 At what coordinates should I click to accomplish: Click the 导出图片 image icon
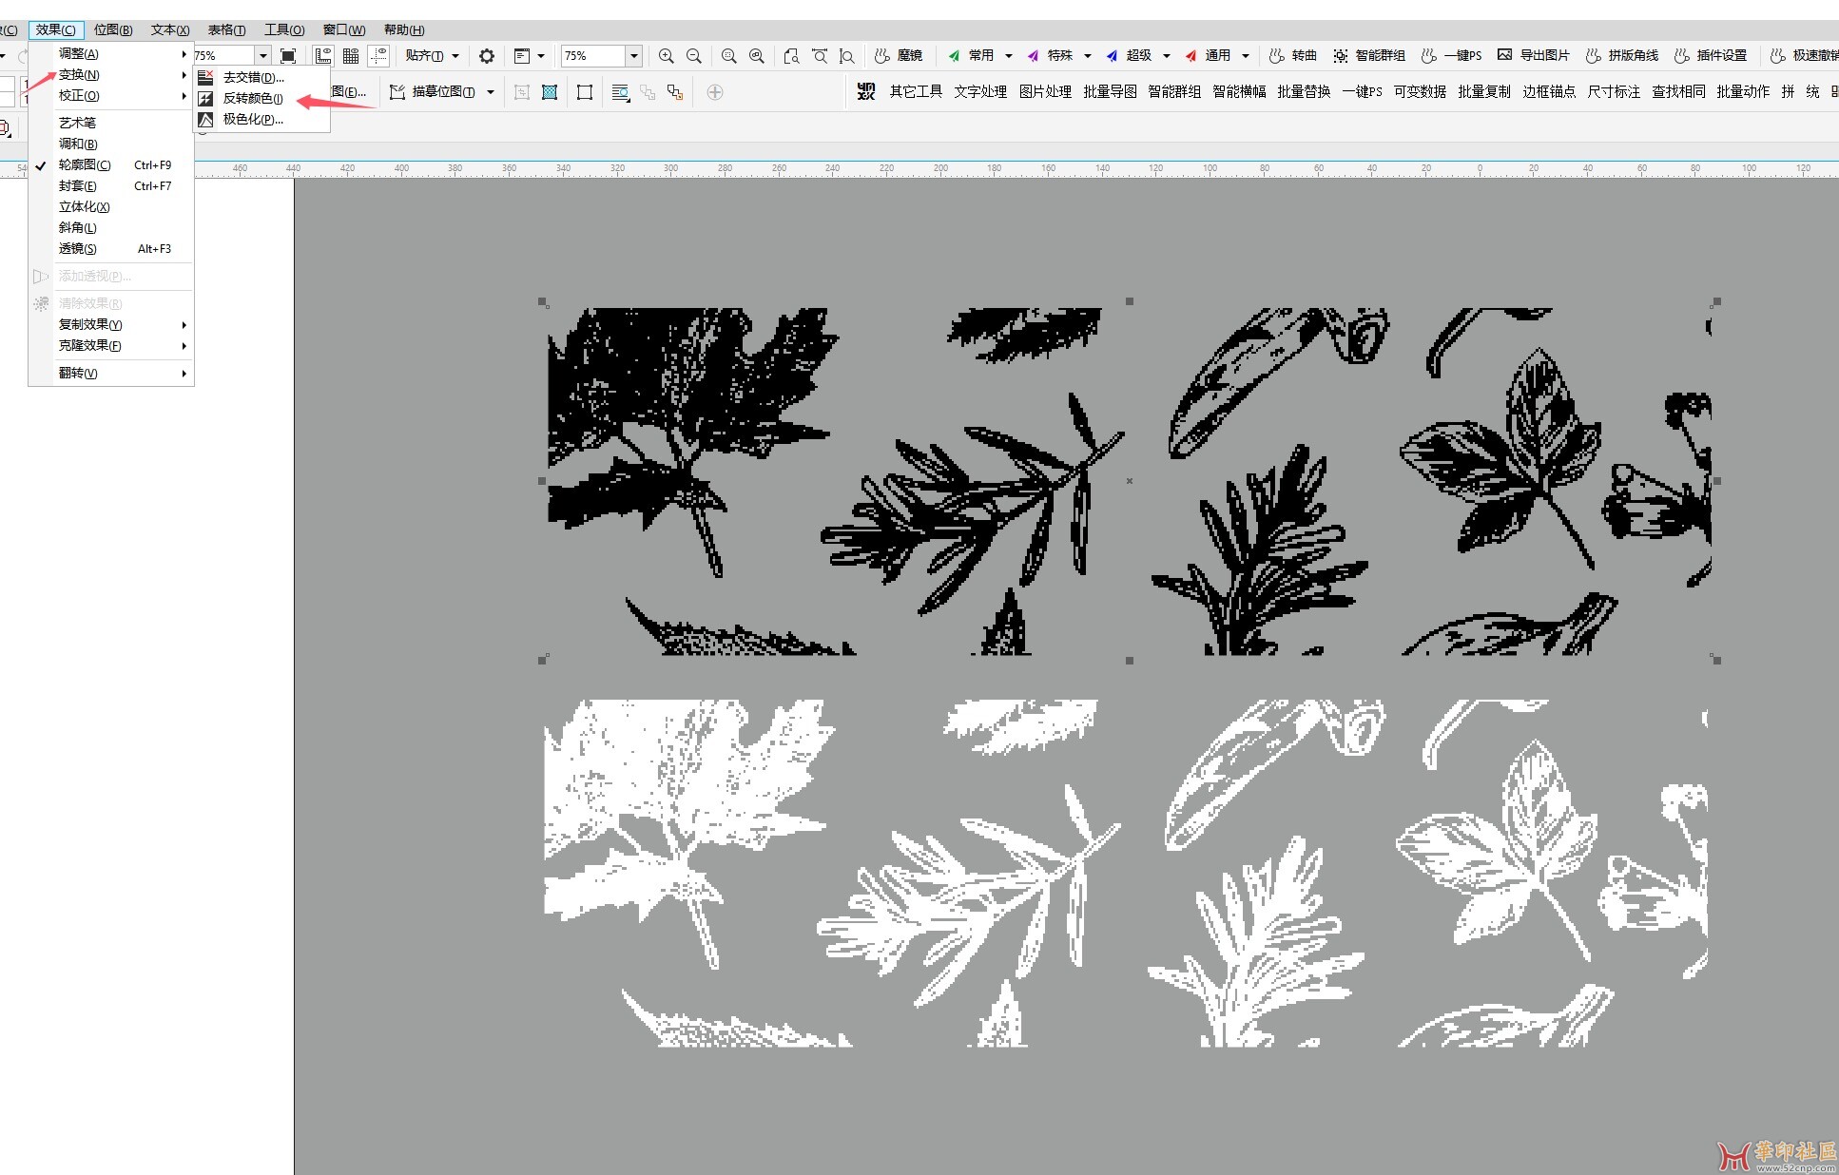(1505, 55)
